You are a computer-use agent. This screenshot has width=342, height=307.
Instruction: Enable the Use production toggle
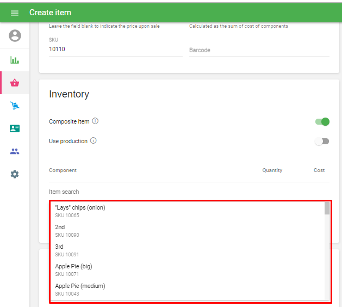pos(322,141)
